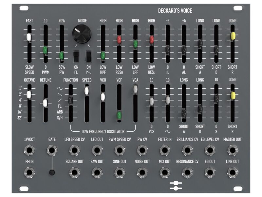Click the bottom-row D decay slider cap
The height and width of the screenshot is (197, 262).
pyautogui.click(x=200, y=109)
